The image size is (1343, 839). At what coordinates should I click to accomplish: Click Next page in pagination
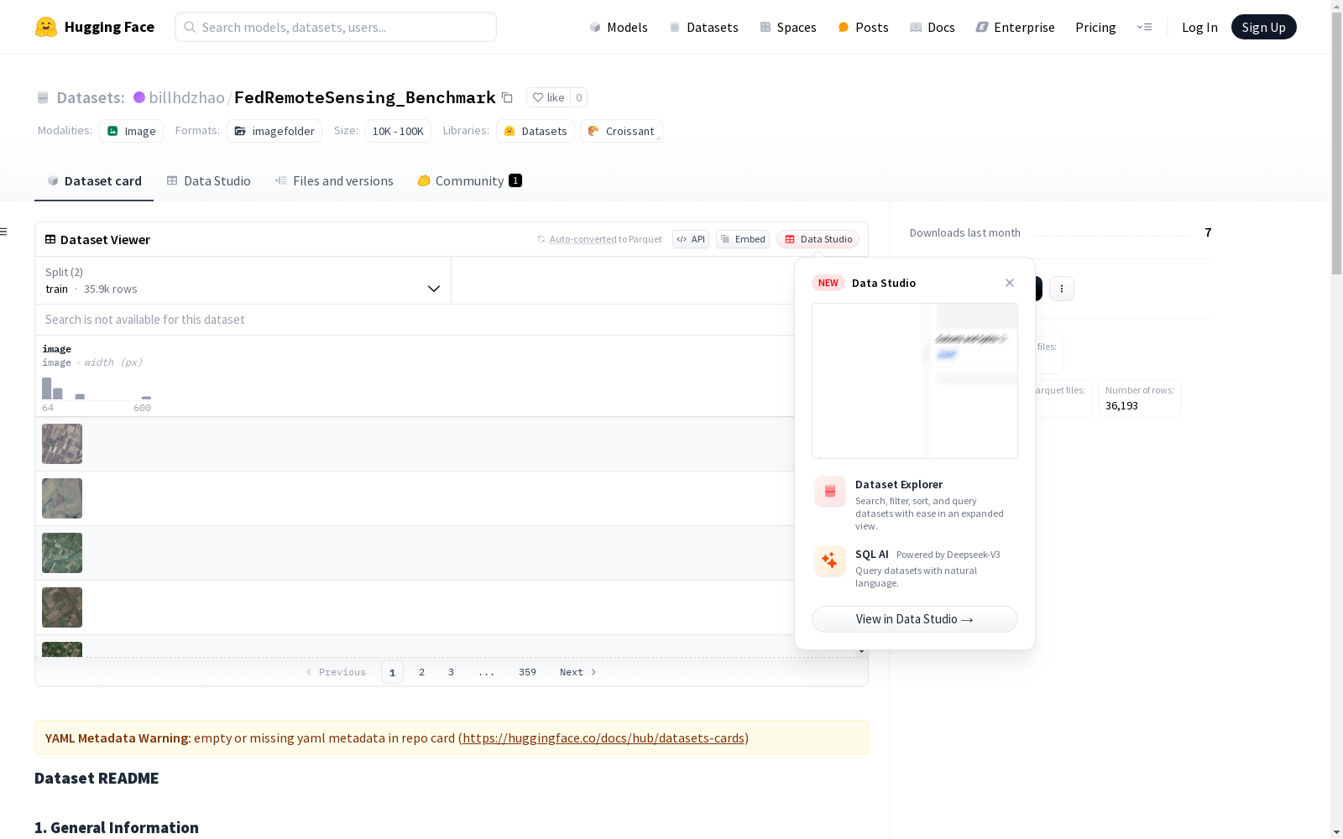tap(577, 672)
